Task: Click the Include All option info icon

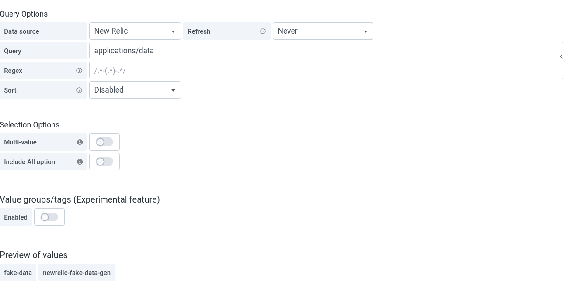Action: [x=80, y=162]
